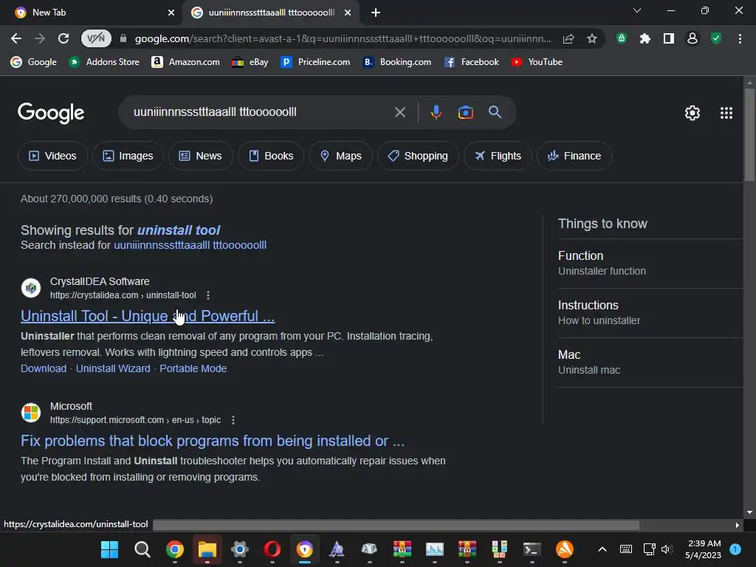
Task: Go back to the previous page
Action: [x=16, y=38]
